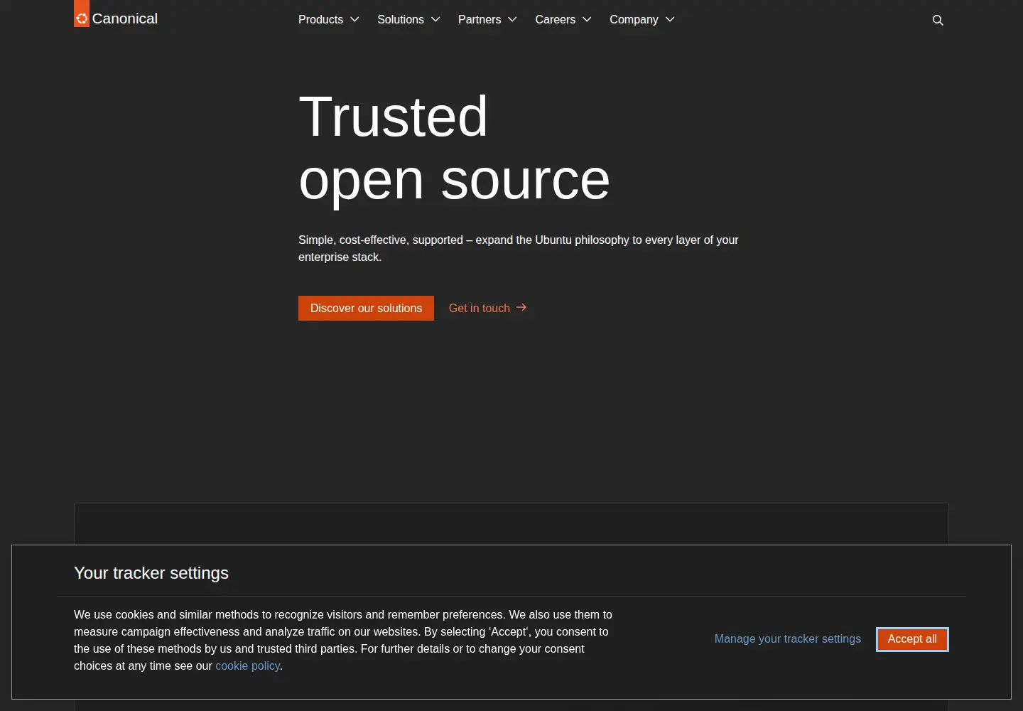
Task: Open the Careers menu
Action: pyautogui.click(x=563, y=19)
